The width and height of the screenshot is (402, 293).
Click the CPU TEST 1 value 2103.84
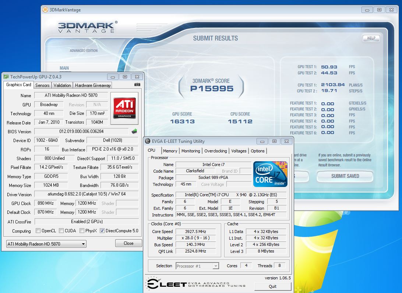333,85
